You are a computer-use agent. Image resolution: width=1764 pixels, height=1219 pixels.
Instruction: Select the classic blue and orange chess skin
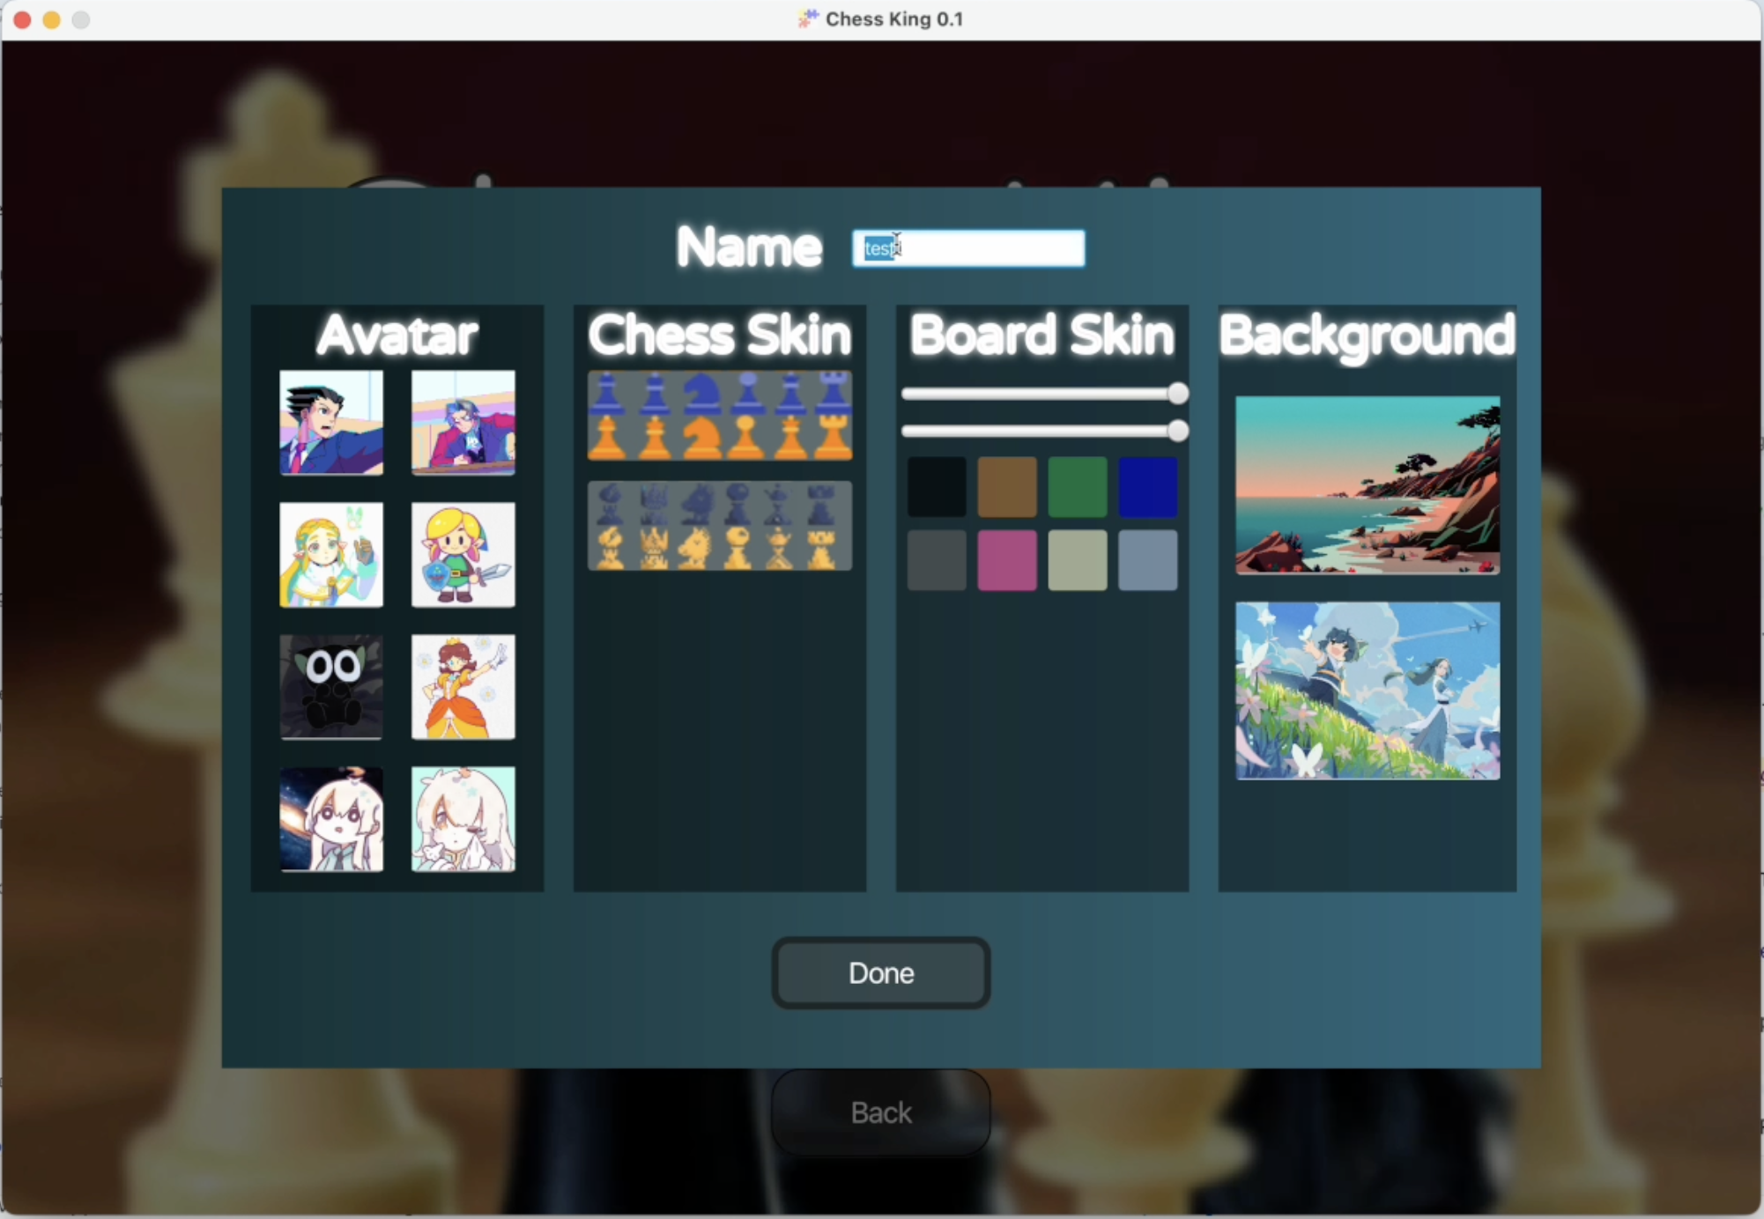point(720,416)
